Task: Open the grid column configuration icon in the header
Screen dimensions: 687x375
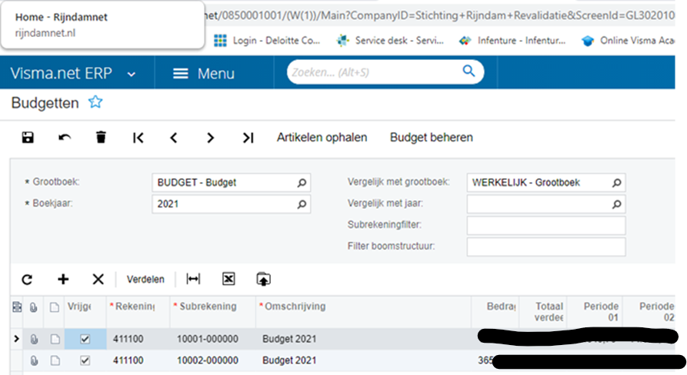Action: point(17,307)
